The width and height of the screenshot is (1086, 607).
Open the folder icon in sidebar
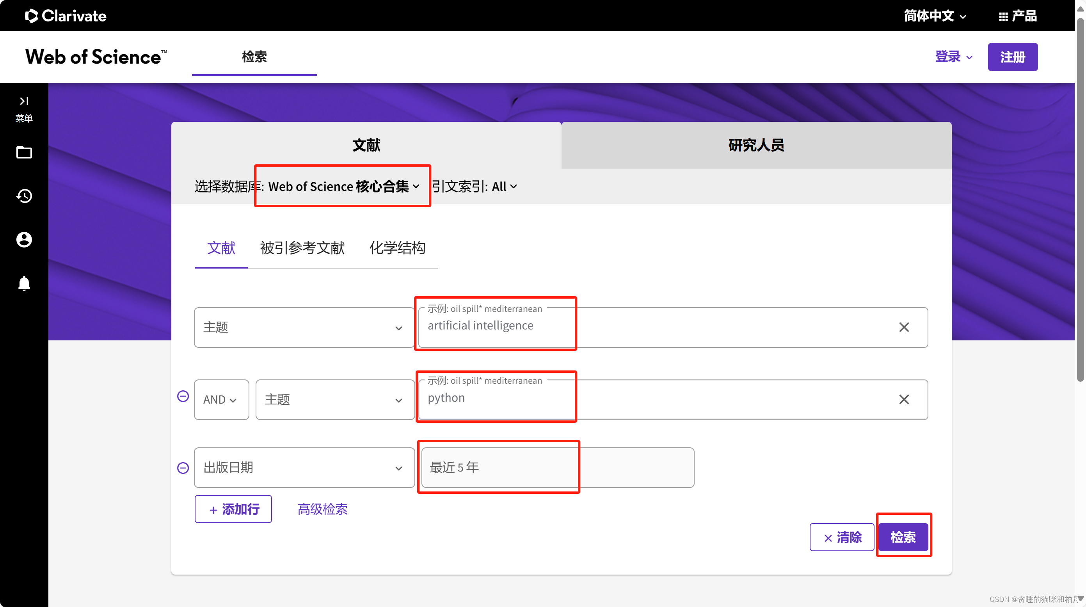coord(24,152)
